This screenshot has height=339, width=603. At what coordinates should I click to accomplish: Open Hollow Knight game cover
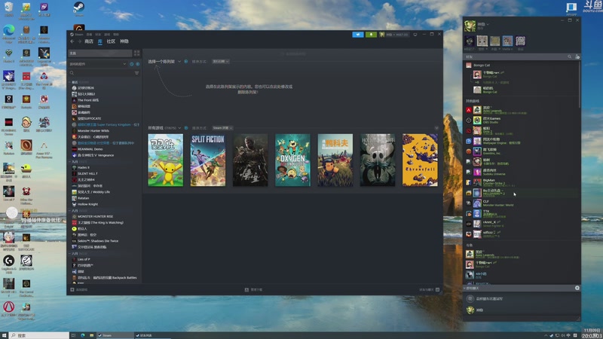click(x=378, y=160)
